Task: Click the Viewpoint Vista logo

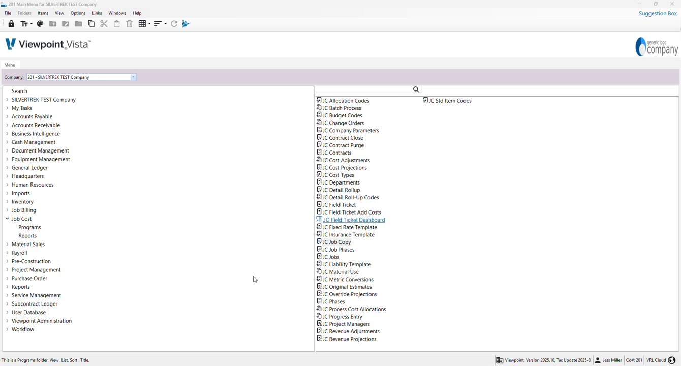Action: (48, 45)
